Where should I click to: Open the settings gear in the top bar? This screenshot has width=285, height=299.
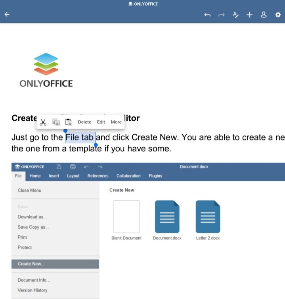coord(278,15)
